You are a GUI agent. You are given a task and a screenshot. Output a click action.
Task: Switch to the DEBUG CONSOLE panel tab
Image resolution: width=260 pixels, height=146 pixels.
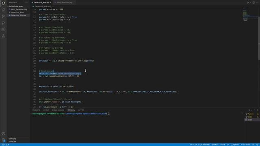58,110
